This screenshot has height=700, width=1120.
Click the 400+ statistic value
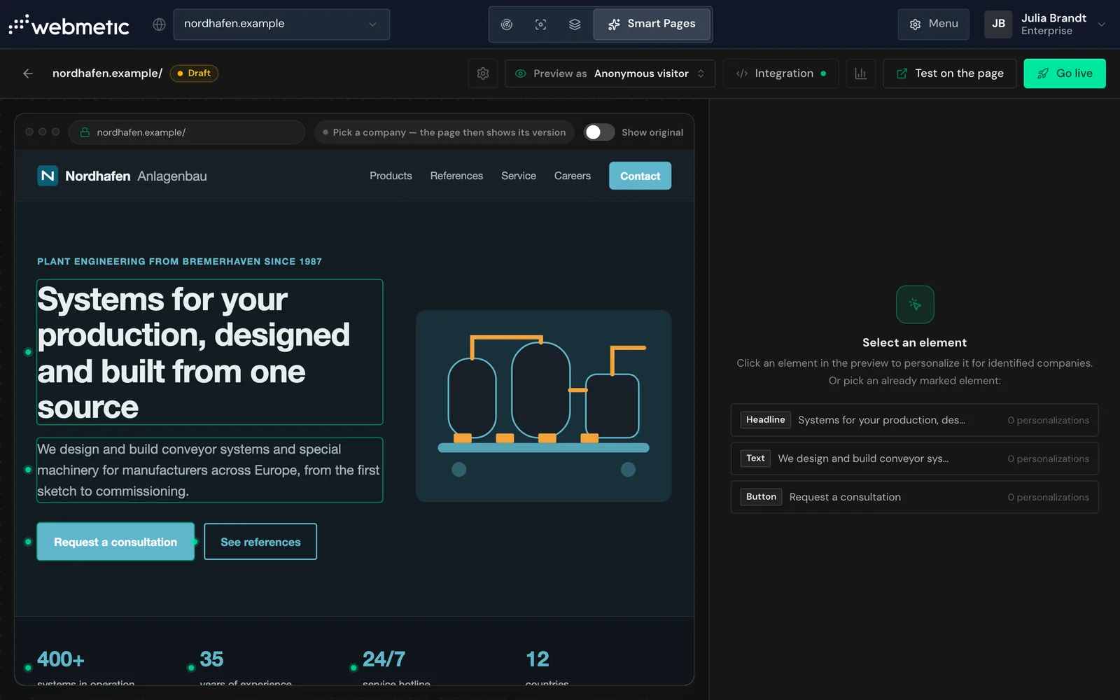(61, 659)
